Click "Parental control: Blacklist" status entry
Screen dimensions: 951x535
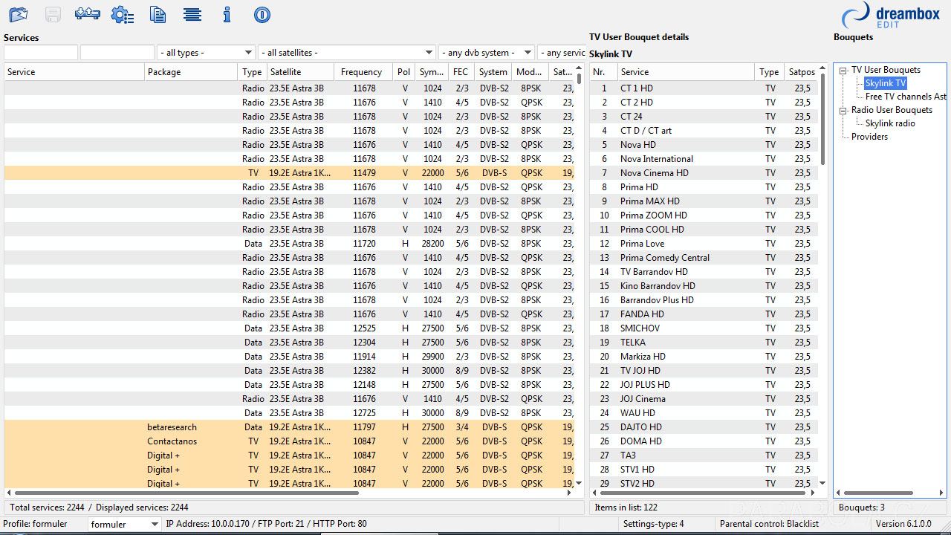(x=769, y=524)
